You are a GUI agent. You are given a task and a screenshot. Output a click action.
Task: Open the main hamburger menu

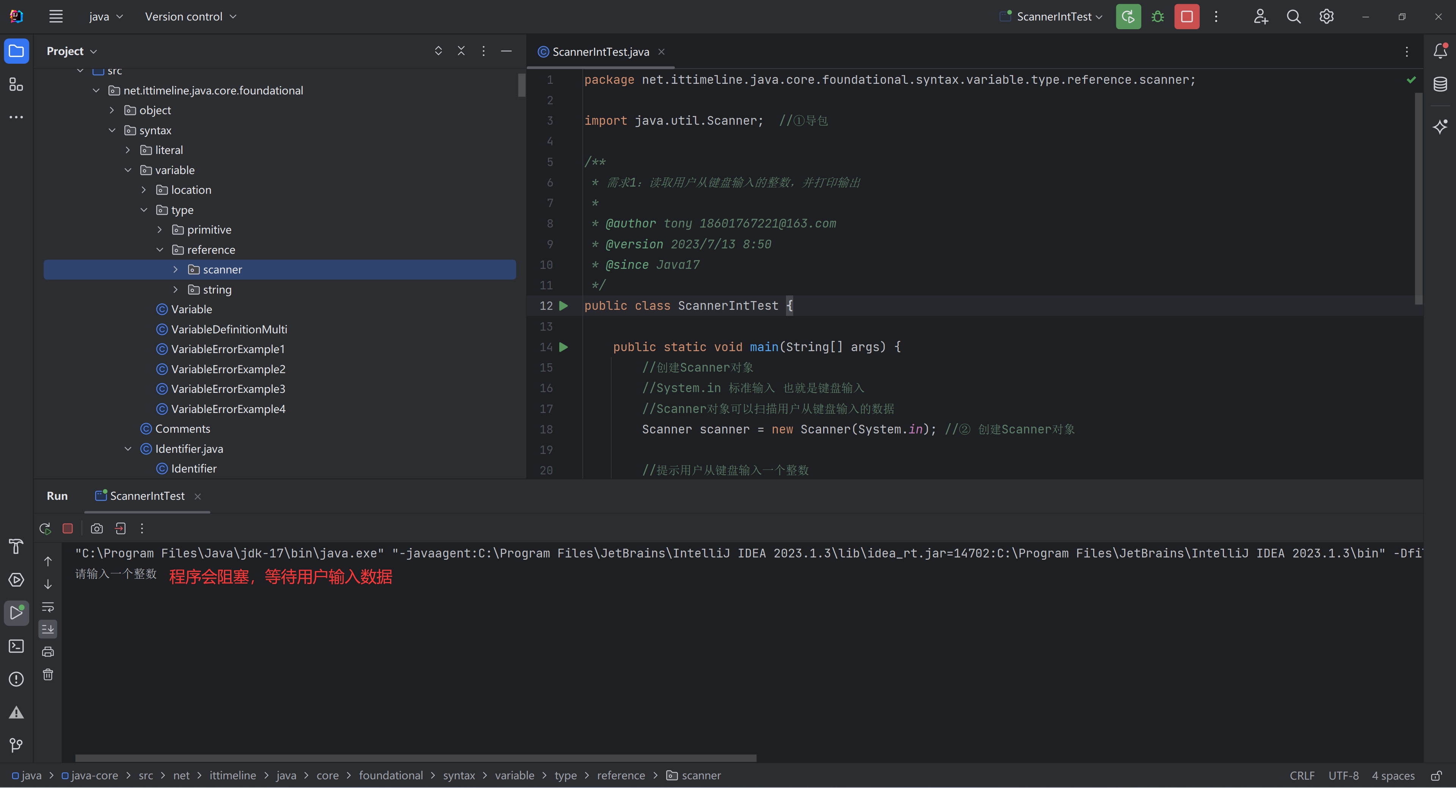(x=56, y=16)
